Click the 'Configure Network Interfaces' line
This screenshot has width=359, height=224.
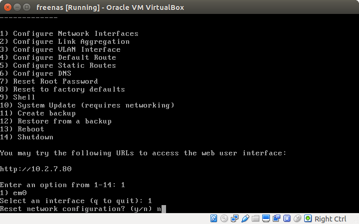tap(69, 34)
